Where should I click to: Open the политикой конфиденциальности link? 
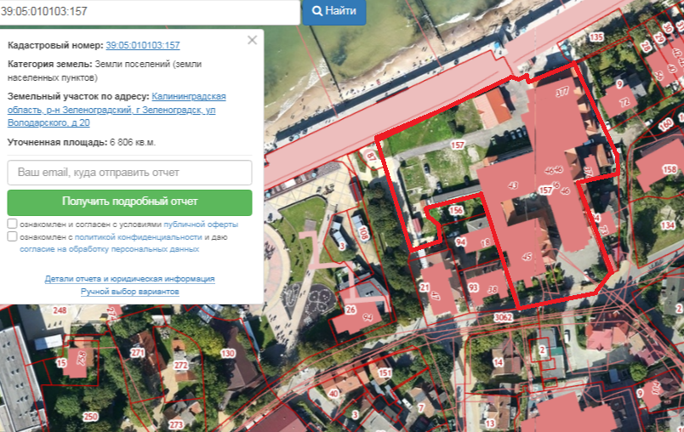tap(138, 237)
